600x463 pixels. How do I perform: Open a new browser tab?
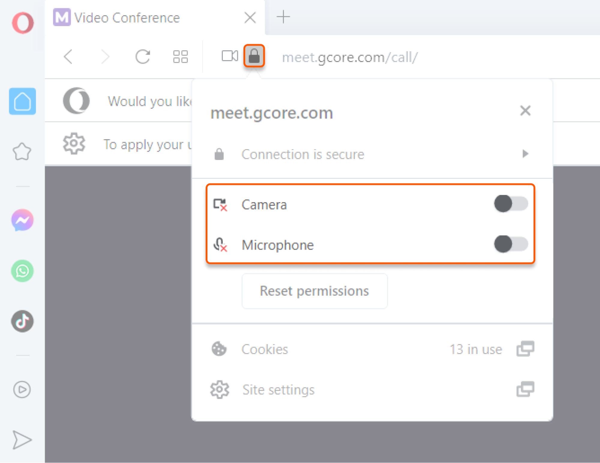(x=283, y=17)
